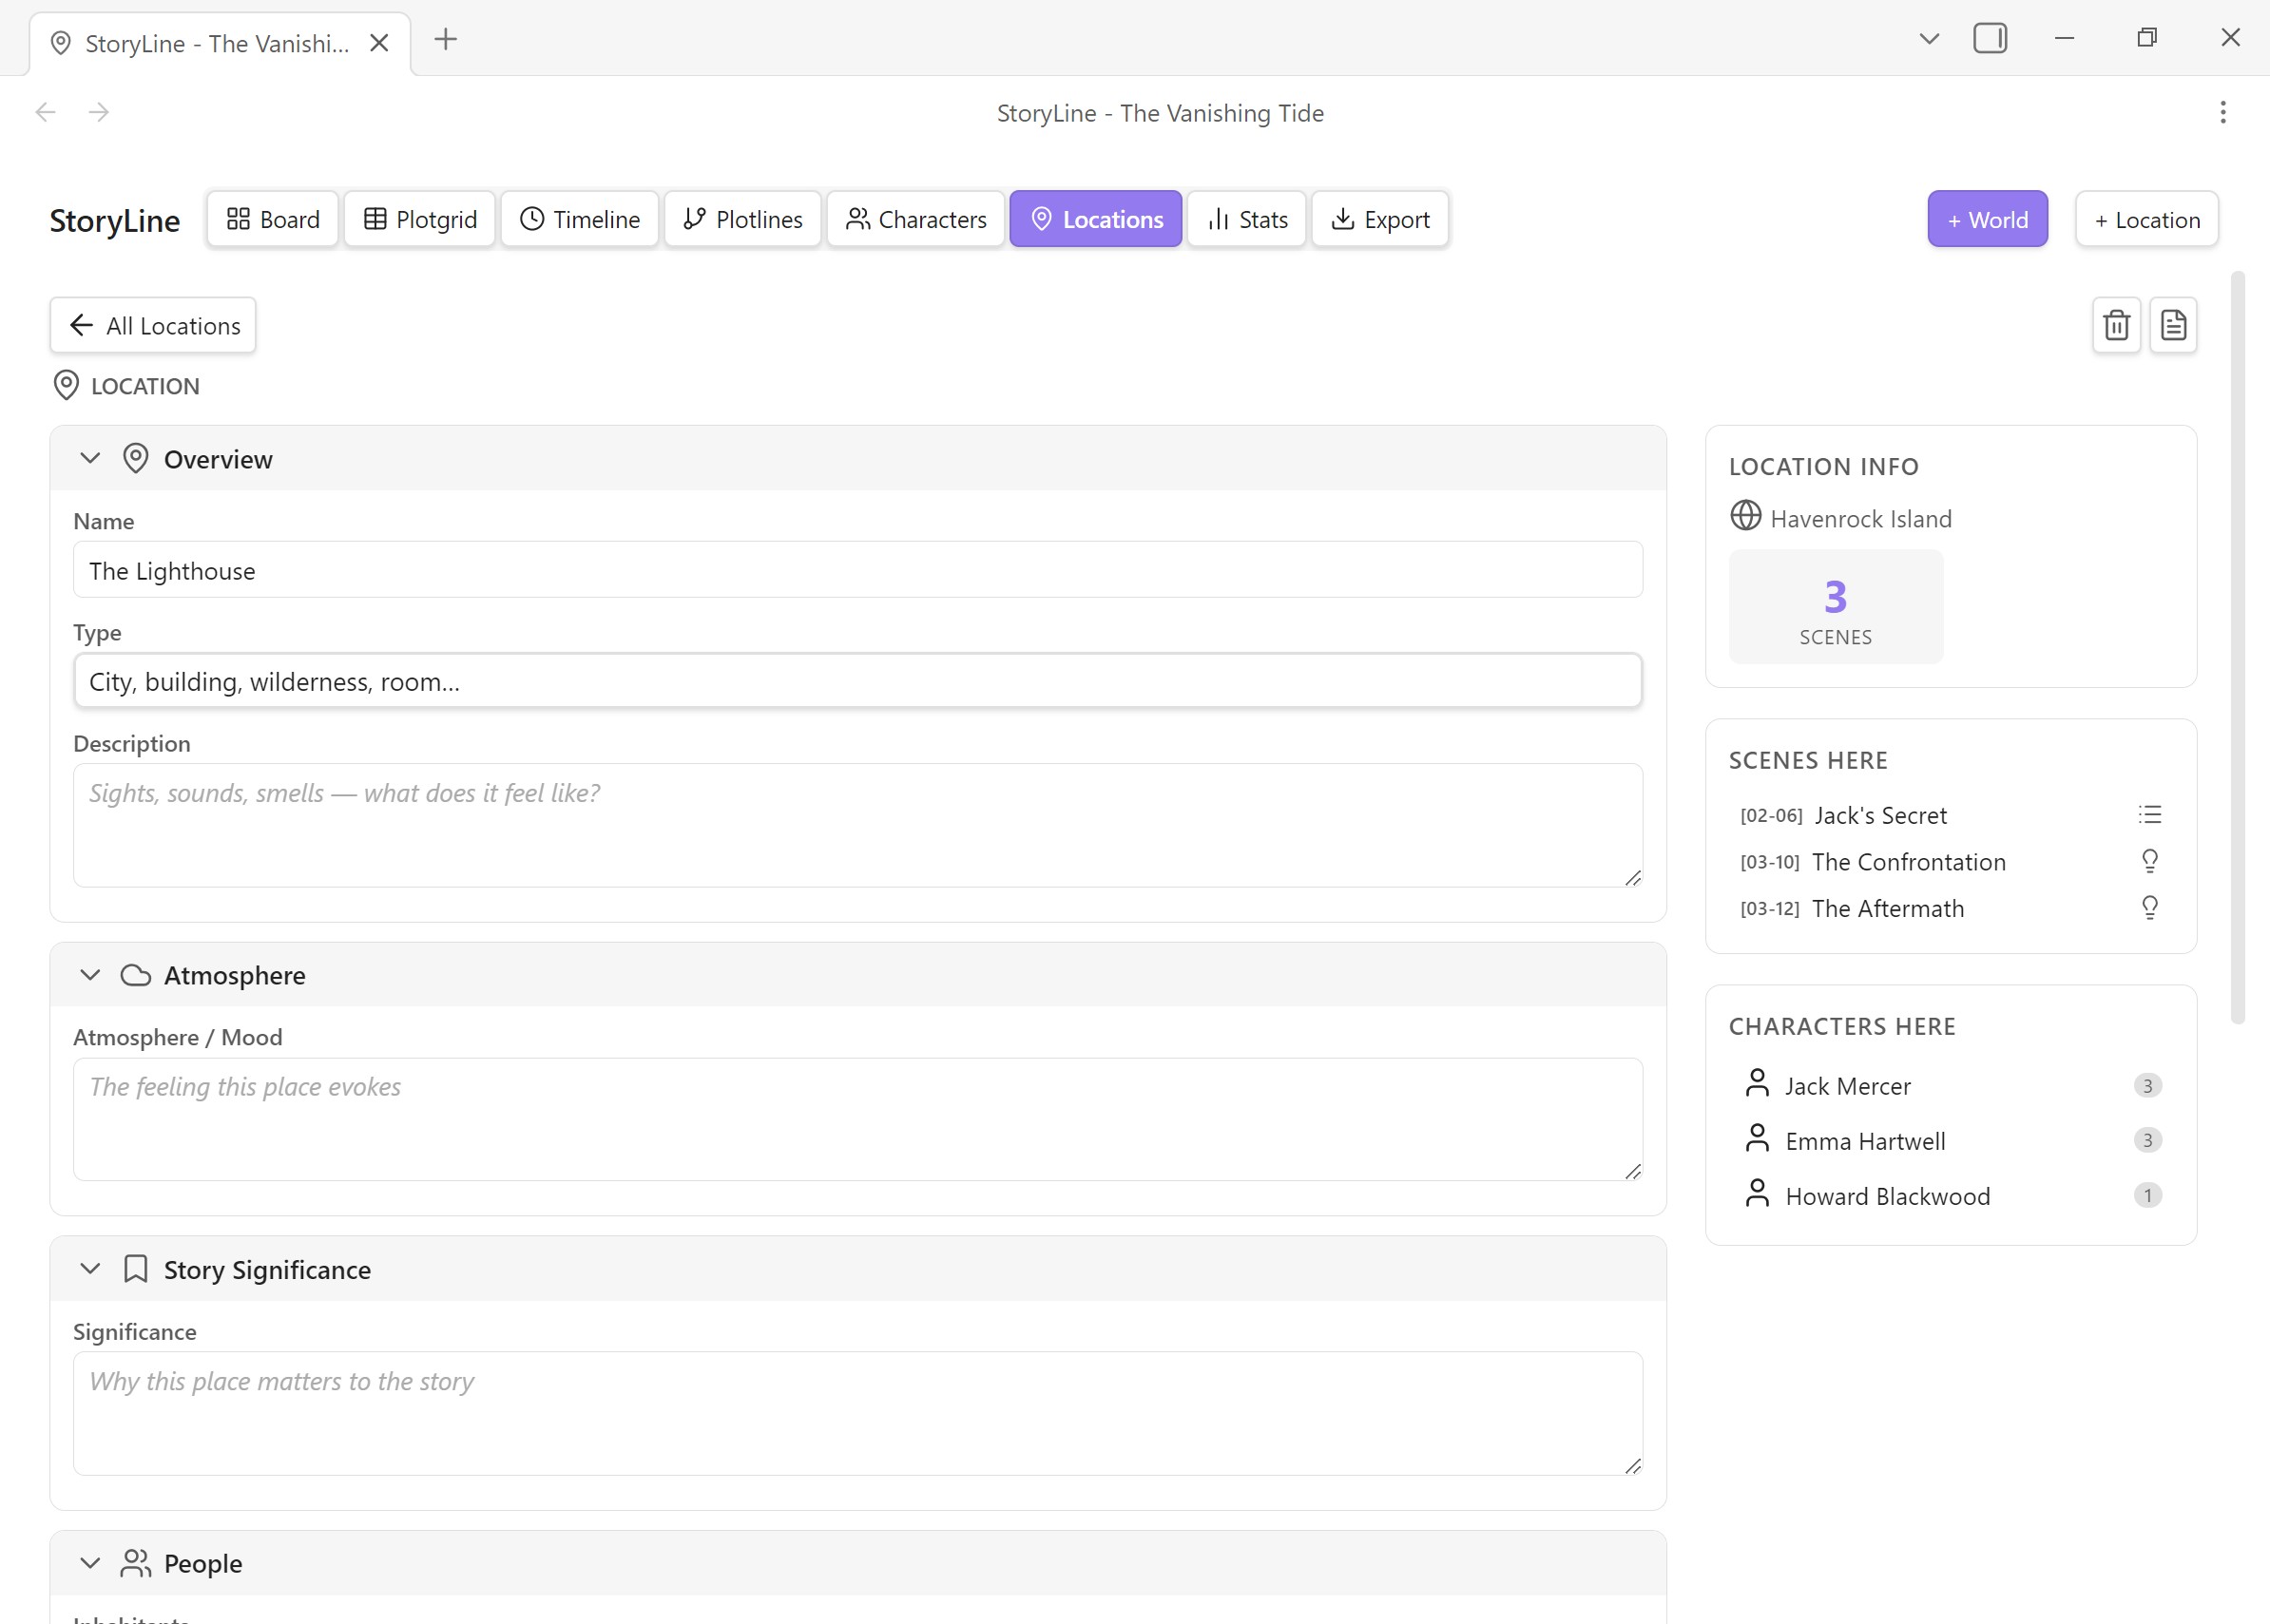The image size is (2270, 1624).
Task: Toggle the side panel icon in title bar
Action: coord(1989,39)
